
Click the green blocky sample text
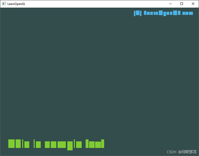tap(56, 145)
